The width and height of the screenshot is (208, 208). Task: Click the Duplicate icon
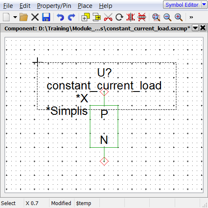(x=86, y=17)
